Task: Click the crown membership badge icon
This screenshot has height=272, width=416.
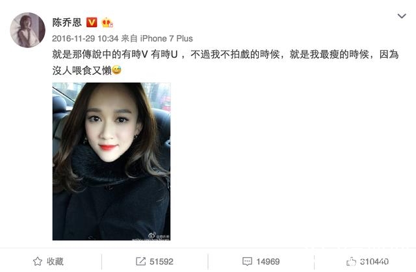Action: point(107,23)
